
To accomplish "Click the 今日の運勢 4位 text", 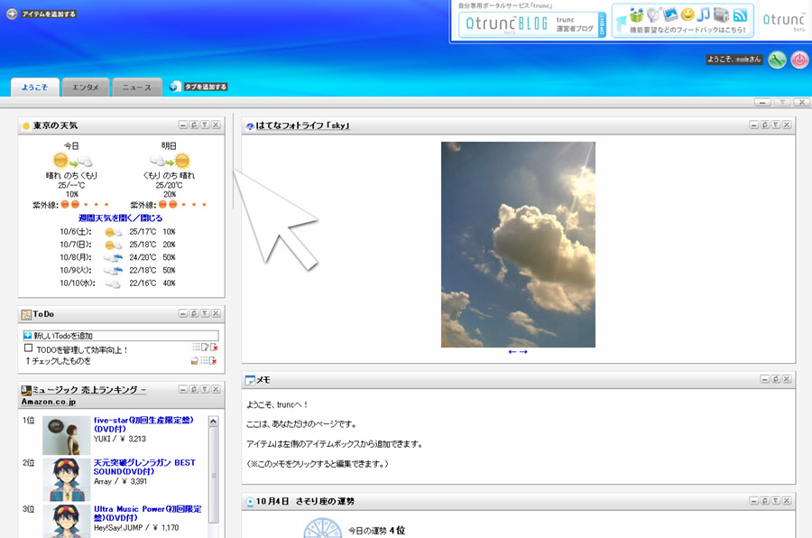I will [x=376, y=530].
